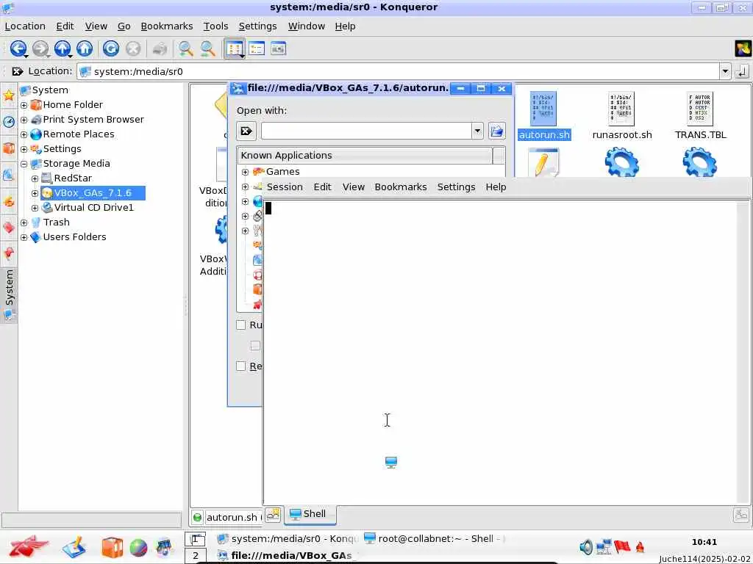Select the autorun.sh file icon

[x=543, y=109]
